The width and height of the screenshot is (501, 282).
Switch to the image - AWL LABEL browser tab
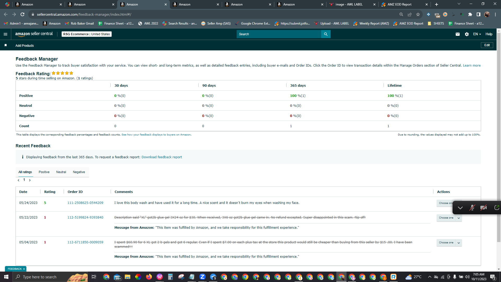click(352, 4)
